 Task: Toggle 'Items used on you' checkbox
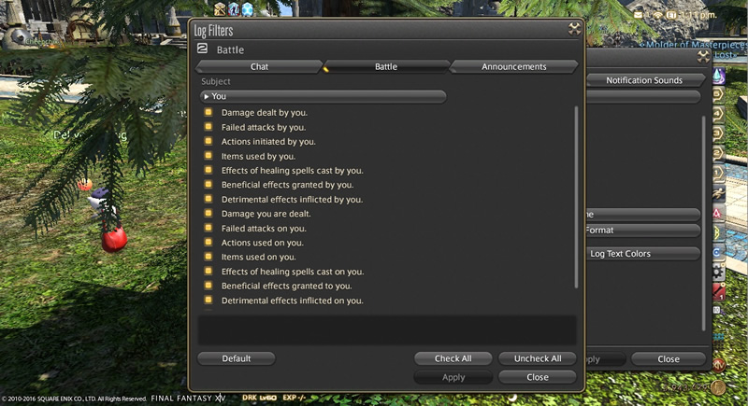click(x=209, y=257)
